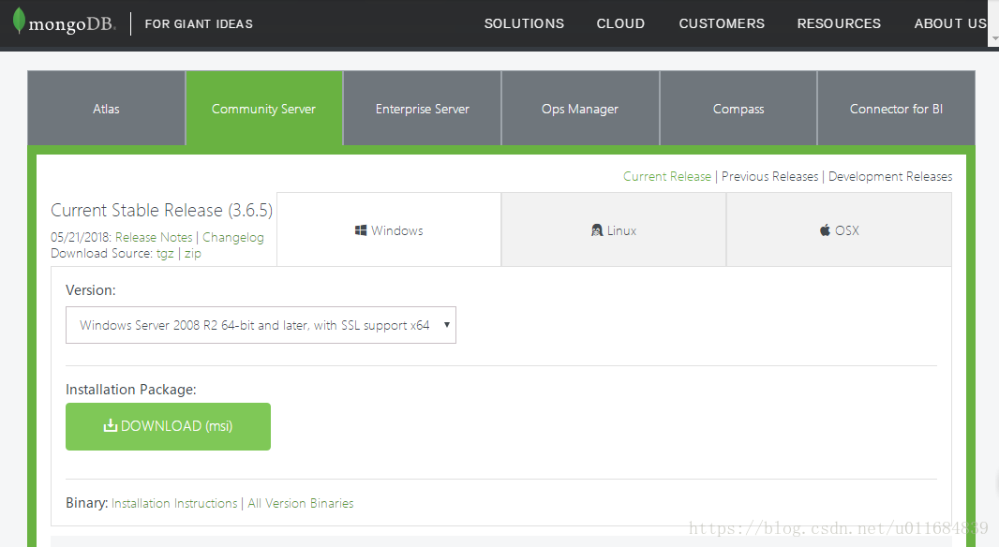Click the download arrow icon on the msi button
Screen dimensions: 999x547
pos(111,425)
